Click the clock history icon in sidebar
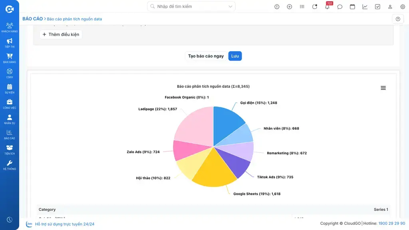 tap(10, 220)
